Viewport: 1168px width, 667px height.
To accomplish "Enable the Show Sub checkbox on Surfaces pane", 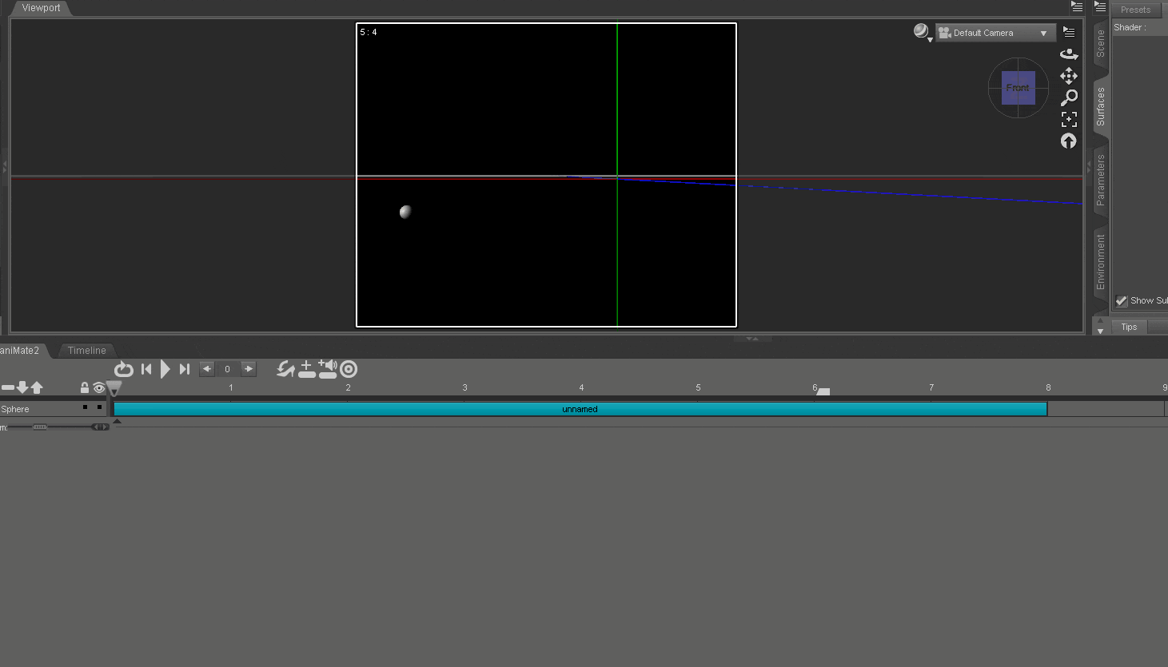I will click(1122, 301).
